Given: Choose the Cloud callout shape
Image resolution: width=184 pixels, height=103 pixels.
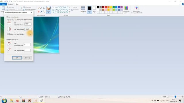Looking at the screenshot, I should pyautogui.click(x=67, y=12).
